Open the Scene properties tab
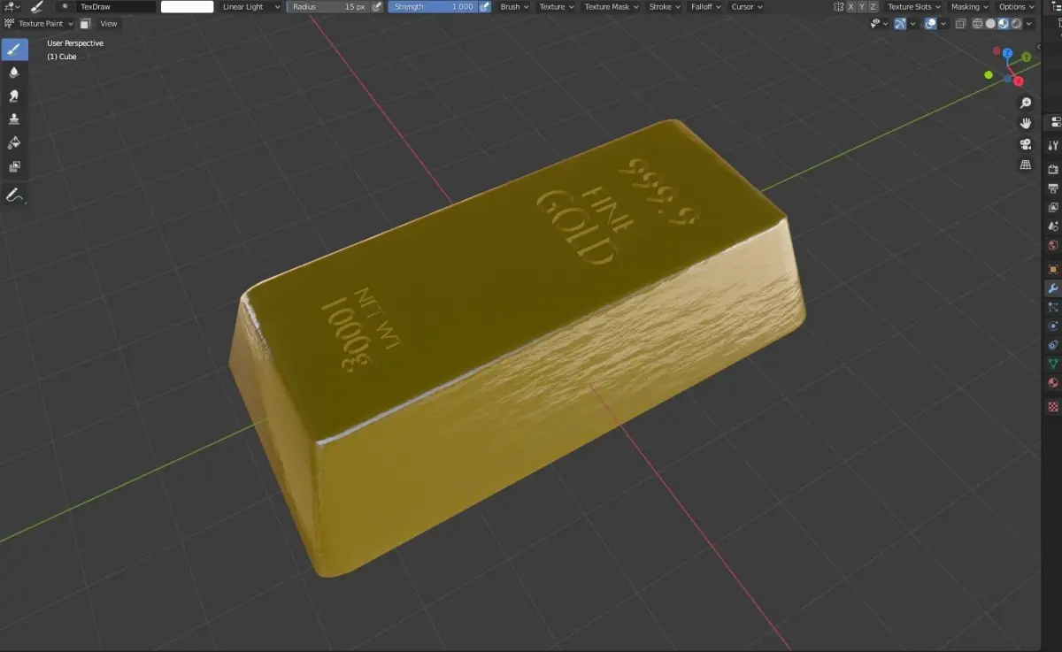Image resolution: width=1062 pixels, height=652 pixels. tap(1053, 226)
